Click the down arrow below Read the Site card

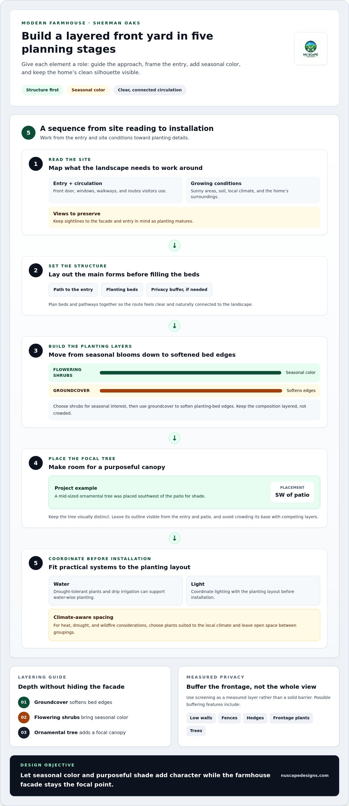click(x=174, y=246)
